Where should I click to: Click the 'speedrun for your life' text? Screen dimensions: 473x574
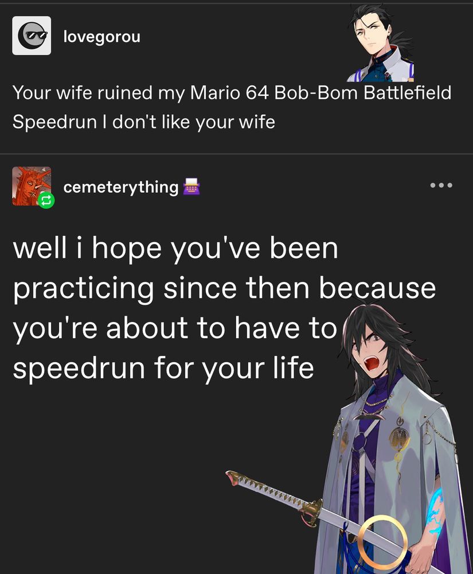coord(163,368)
